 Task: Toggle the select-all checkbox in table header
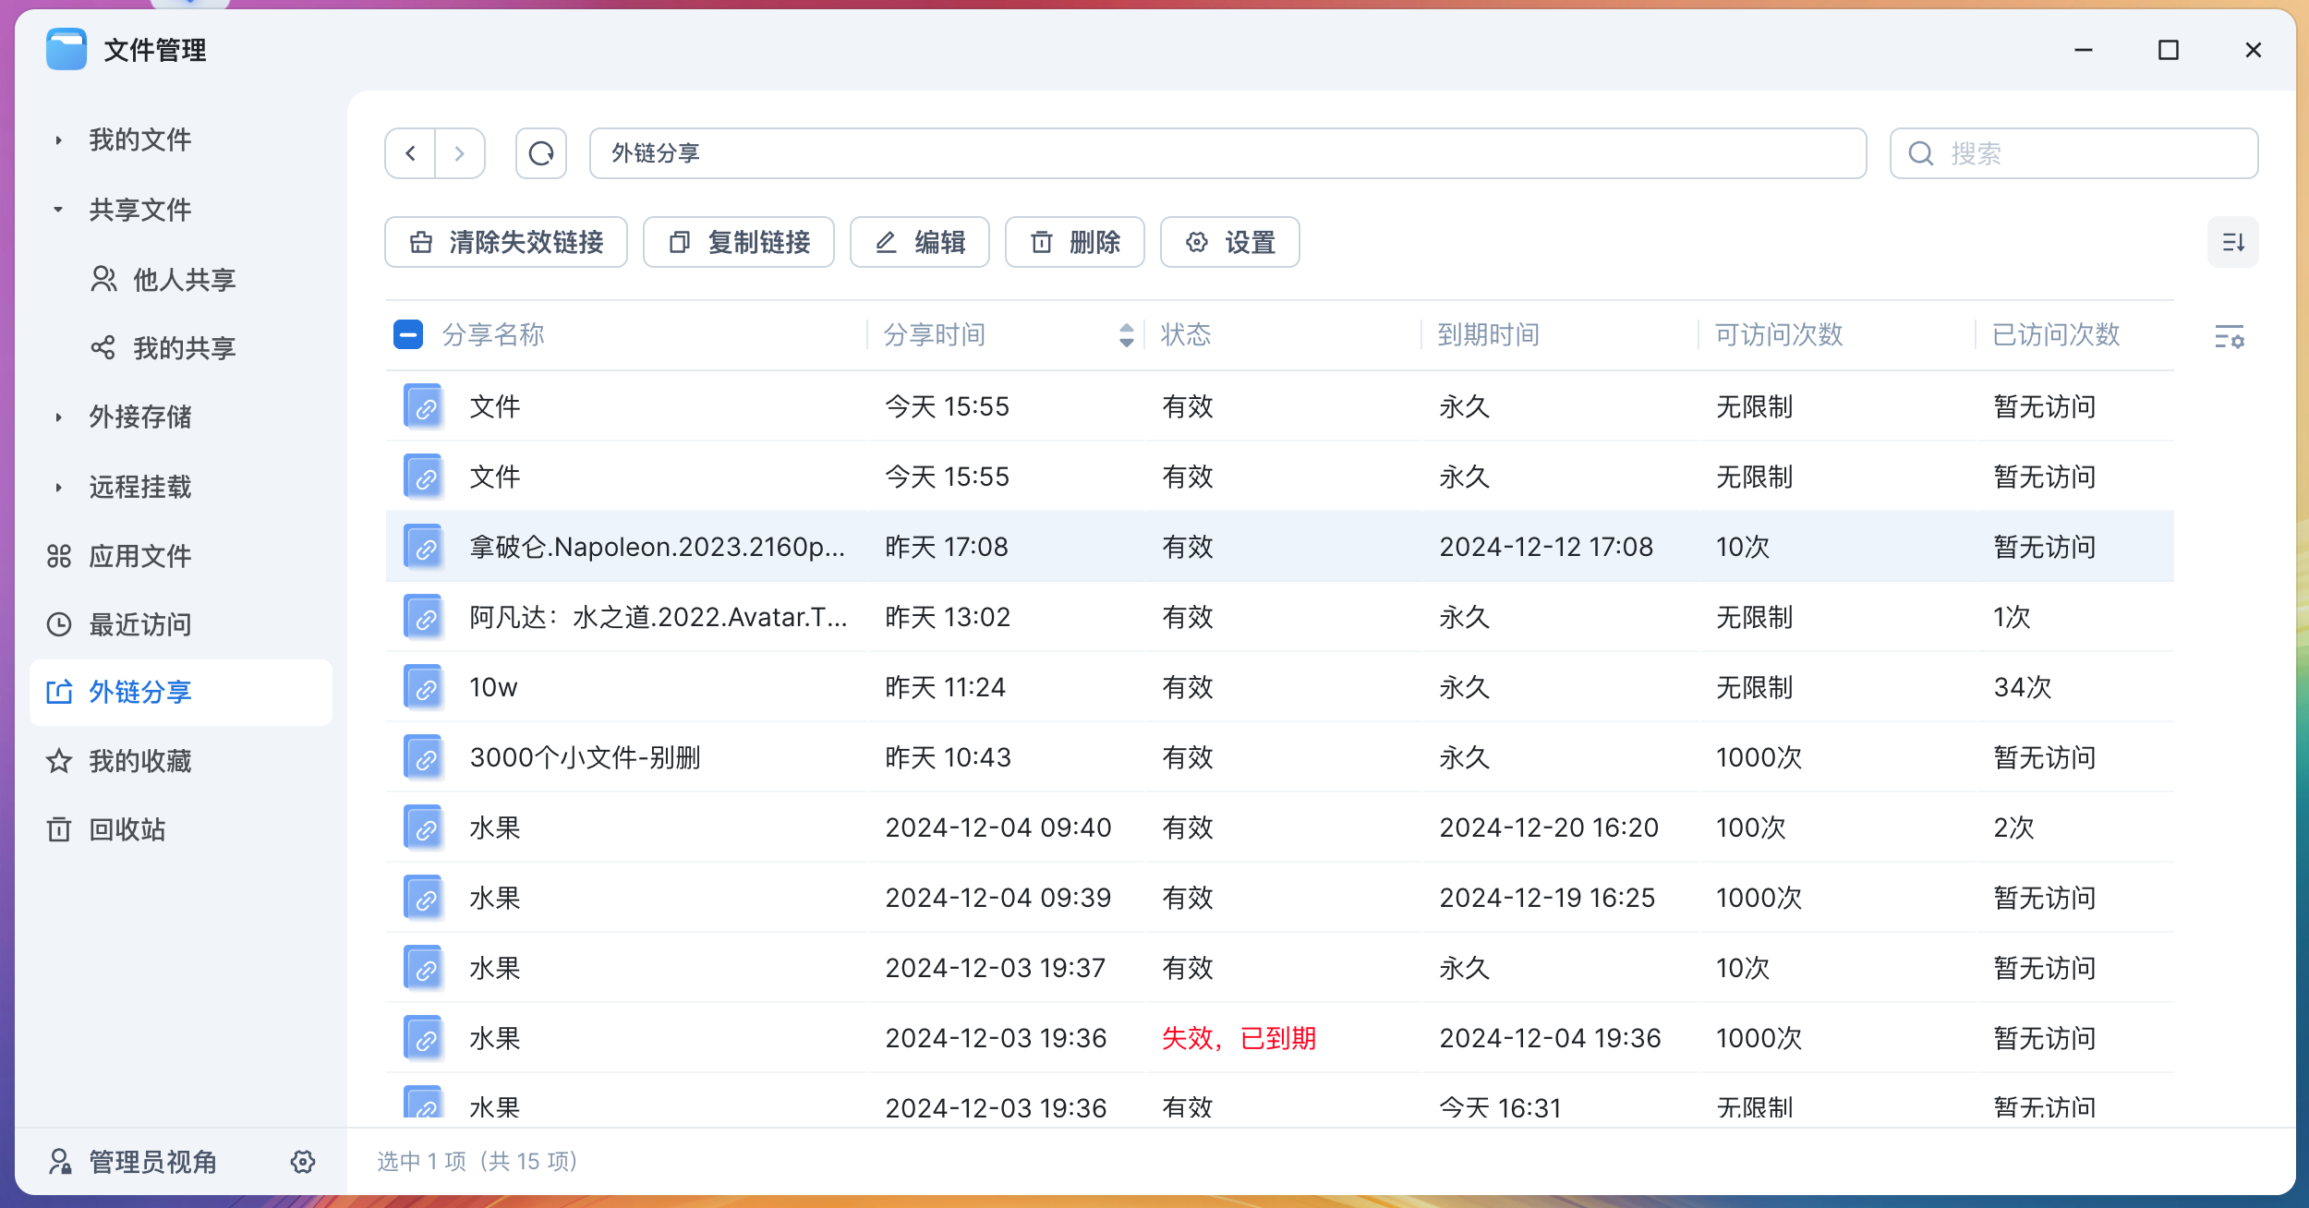pos(408,334)
